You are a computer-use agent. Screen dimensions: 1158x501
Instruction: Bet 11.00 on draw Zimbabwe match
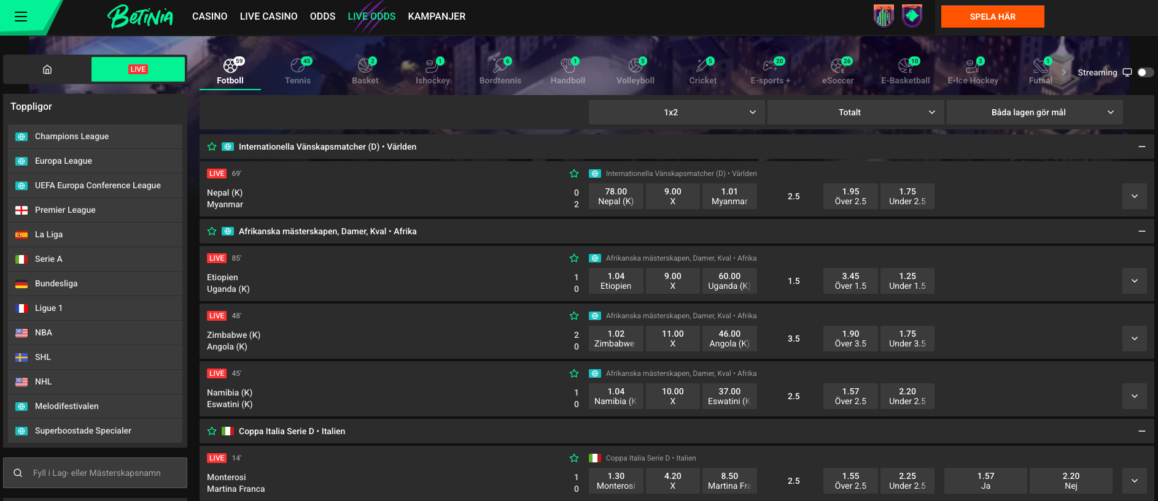click(x=672, y=338)
